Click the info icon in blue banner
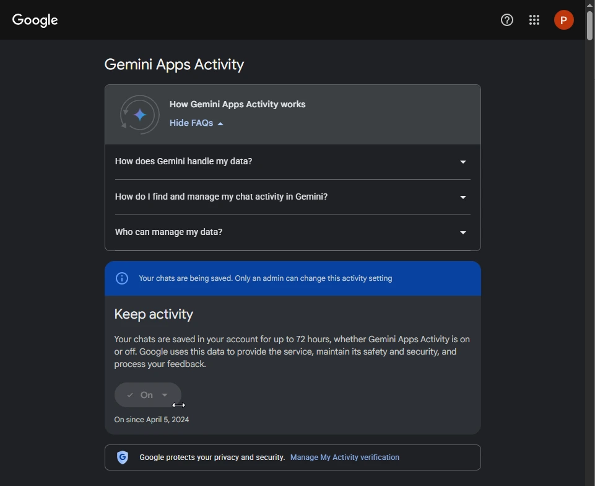This screenshot has height=486, width=595. coord(122,278)
